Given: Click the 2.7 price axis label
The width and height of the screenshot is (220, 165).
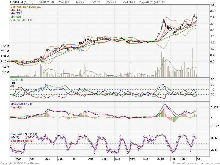Looking at the screenshot, I should pos(212,17).
